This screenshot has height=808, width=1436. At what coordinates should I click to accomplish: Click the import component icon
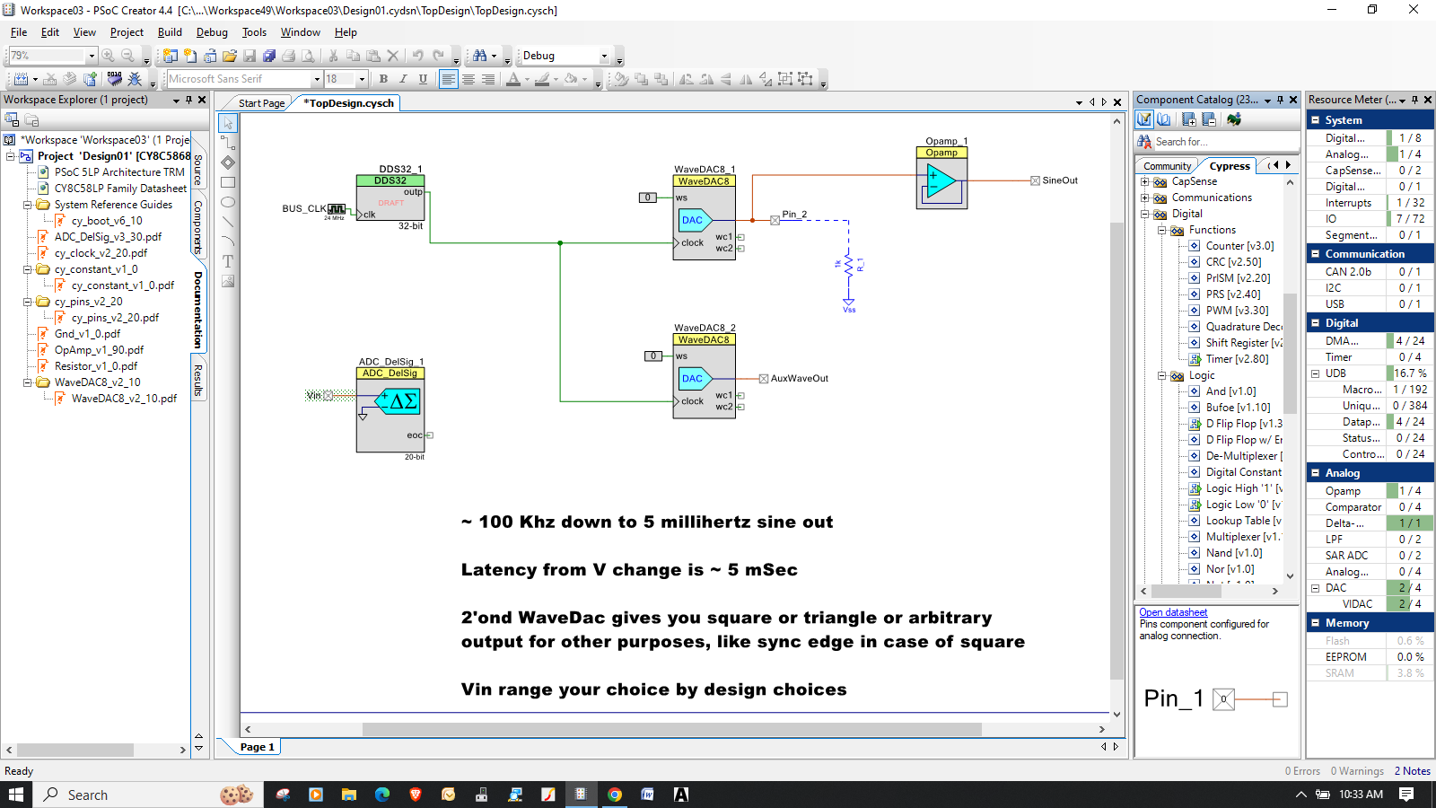[x=1234, y=119]
